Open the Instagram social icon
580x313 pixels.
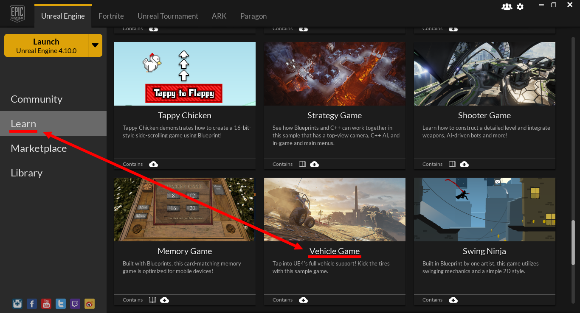pos(17,303)
